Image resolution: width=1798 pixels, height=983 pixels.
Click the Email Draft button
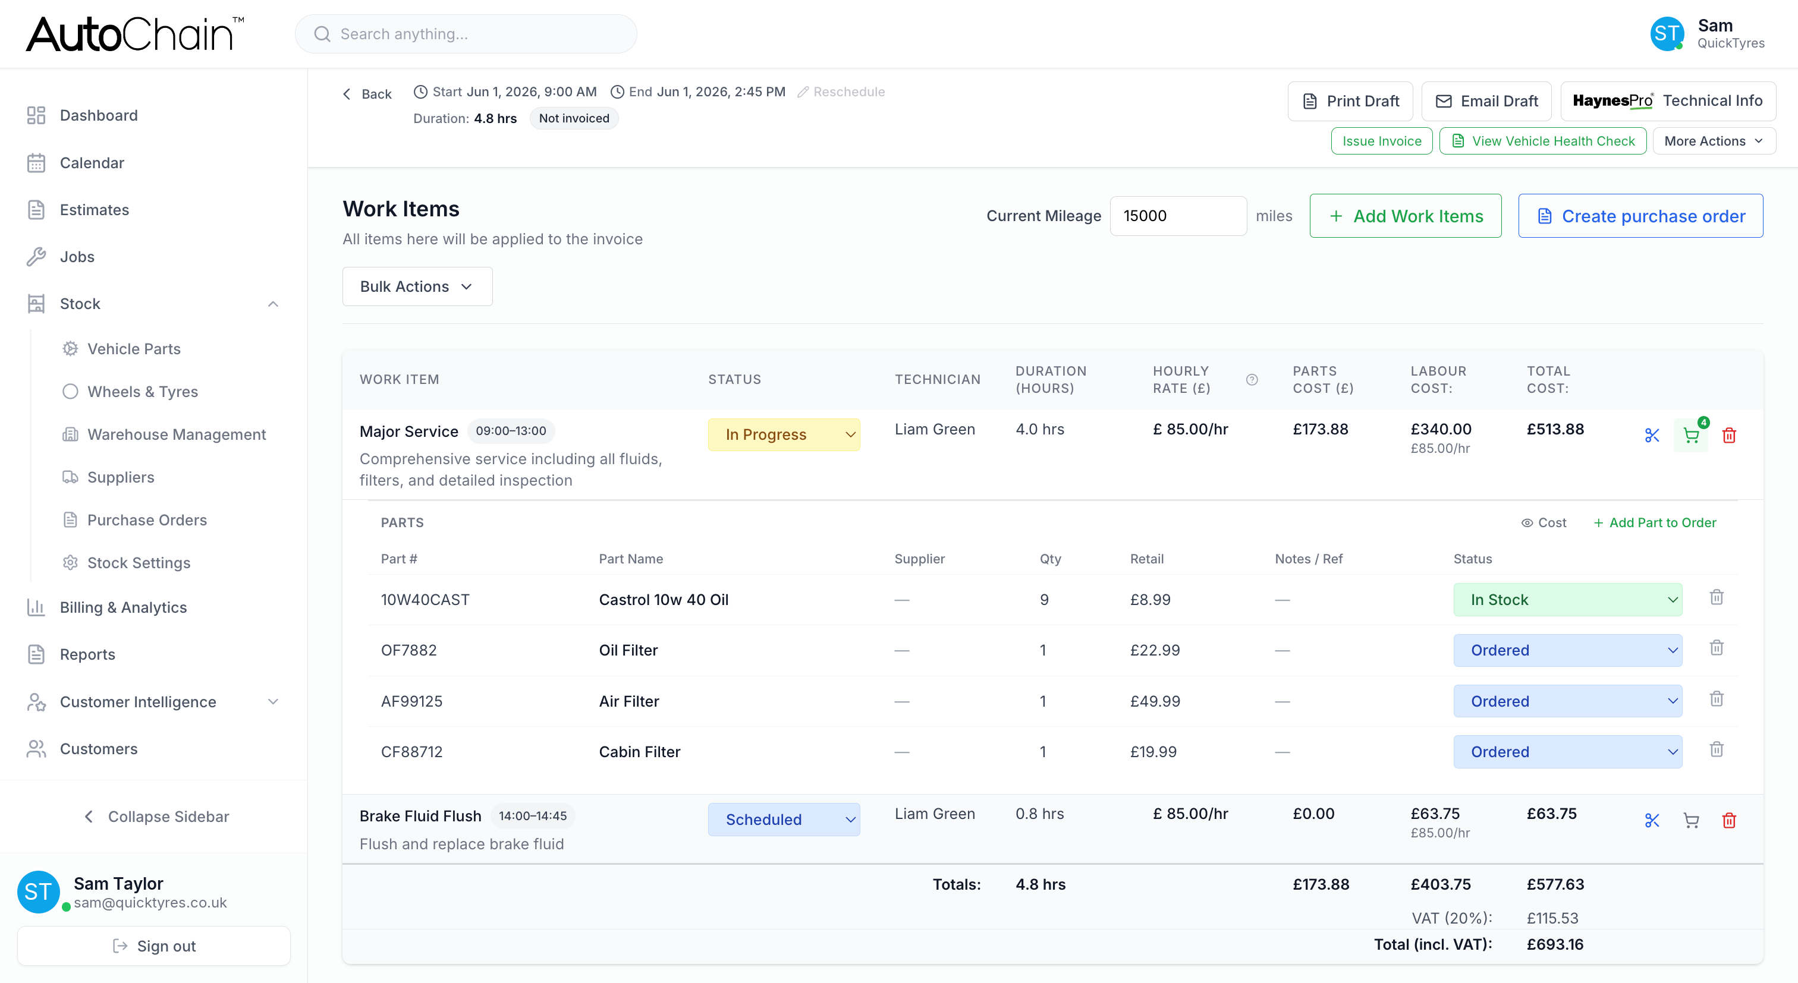click(1486, 101)
